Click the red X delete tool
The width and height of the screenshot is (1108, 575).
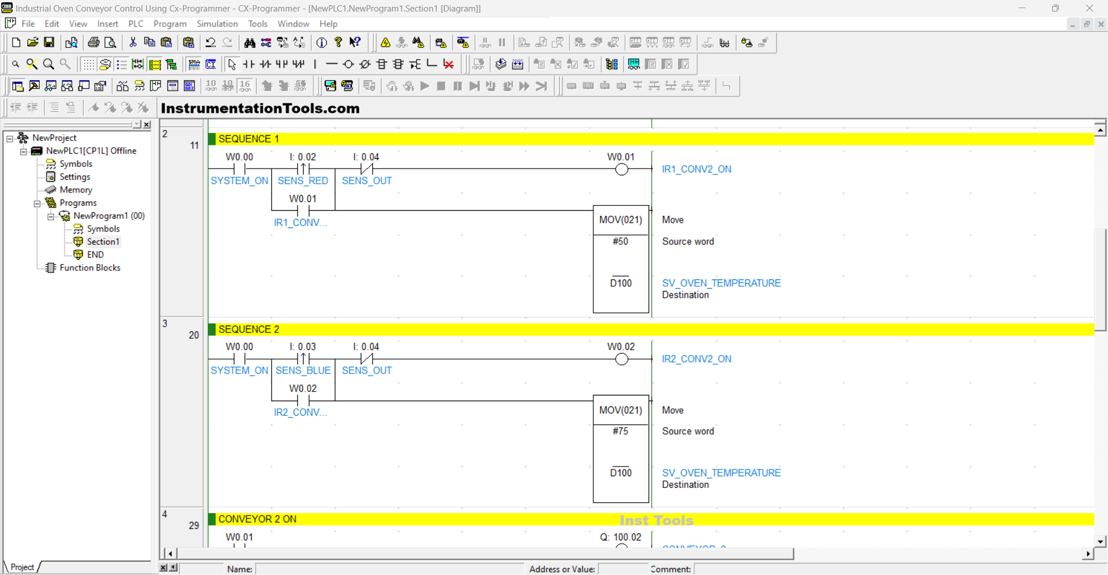tap(448, 64)
